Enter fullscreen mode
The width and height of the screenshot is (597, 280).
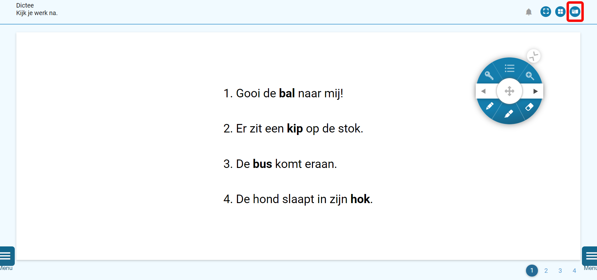pos(546,12)
